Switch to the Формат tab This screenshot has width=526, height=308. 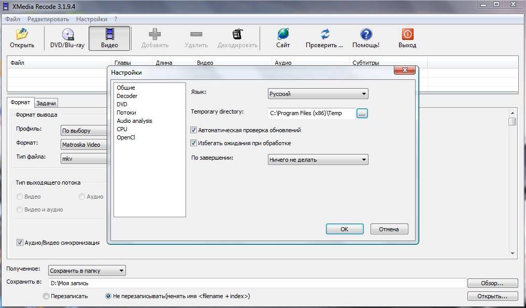pos(20,102)
